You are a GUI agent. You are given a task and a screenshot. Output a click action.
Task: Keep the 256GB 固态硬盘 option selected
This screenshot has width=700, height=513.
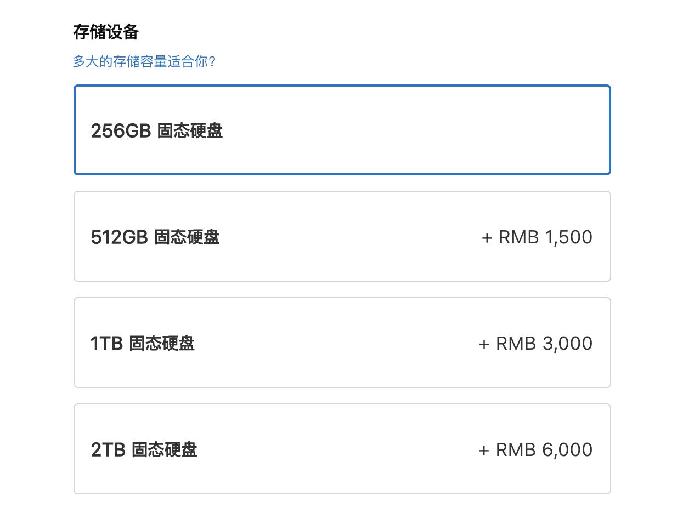click(x=342, y=129)
